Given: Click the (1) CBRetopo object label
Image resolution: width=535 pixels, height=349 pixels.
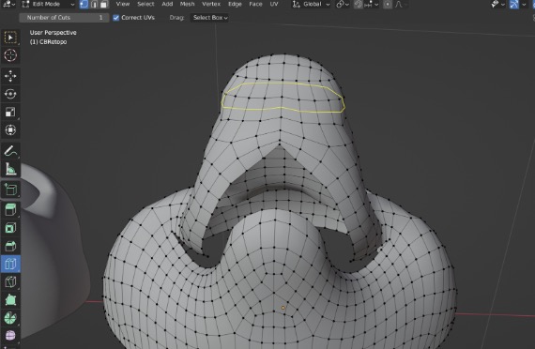Looking at the screenshot, I should click(48, 42).
